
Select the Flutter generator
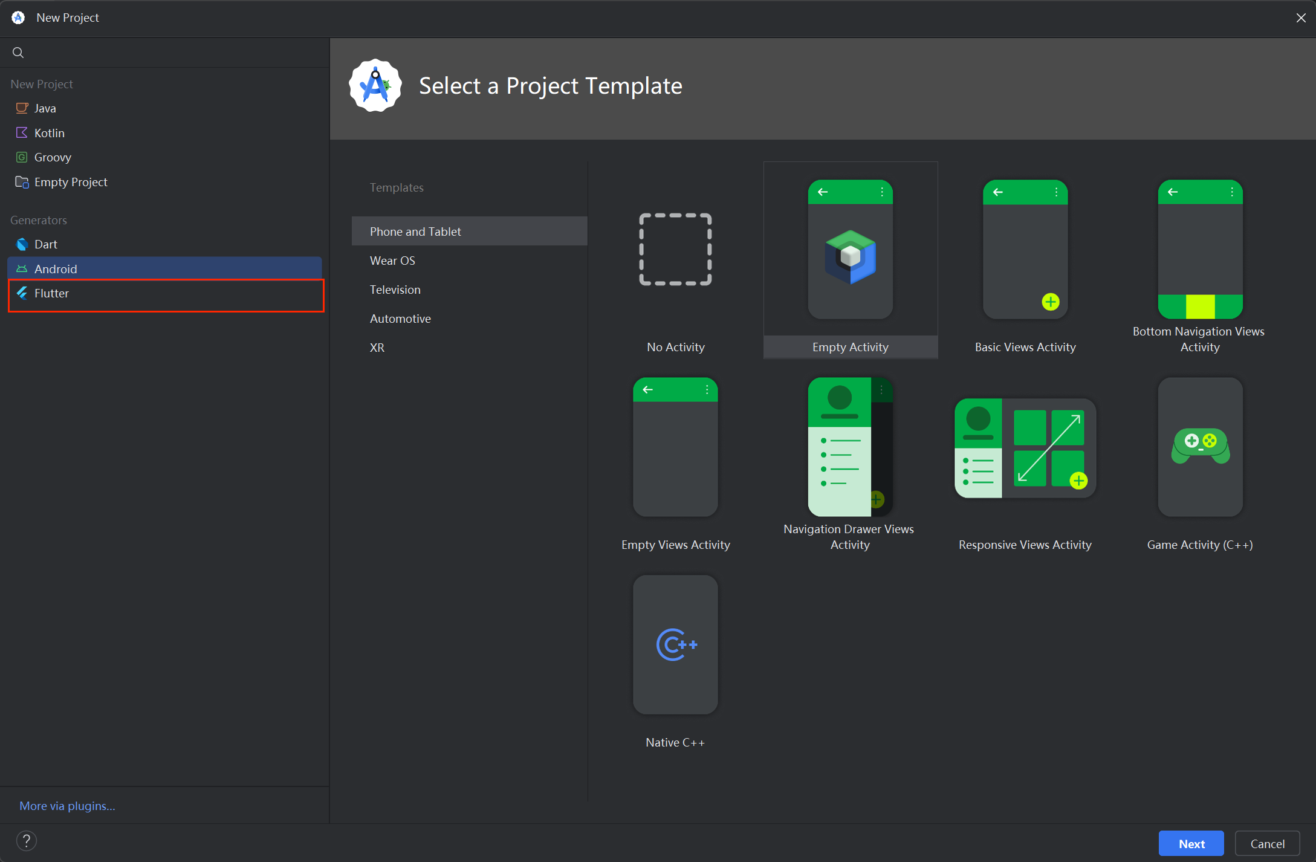pos(52,294)
